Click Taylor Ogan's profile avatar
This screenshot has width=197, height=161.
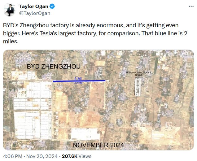coord(10,10)
